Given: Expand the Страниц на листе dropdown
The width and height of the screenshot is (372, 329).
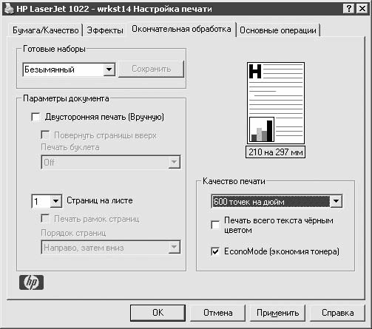Looking at the screenshot, I should point(55,201).
